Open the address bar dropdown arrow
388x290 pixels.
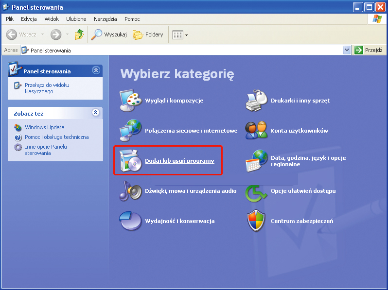(x=347, y=50)
